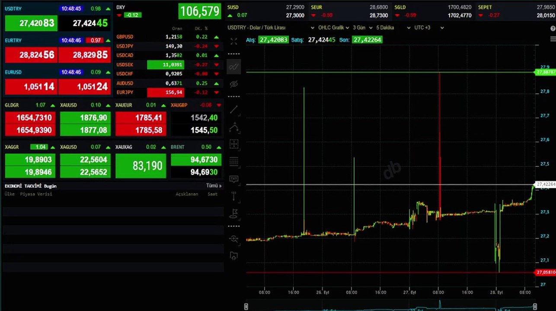Click the USDTRY bid price 27,42083 tile
The width and height of the screenshot is (556, 311).
click(31, 23)
